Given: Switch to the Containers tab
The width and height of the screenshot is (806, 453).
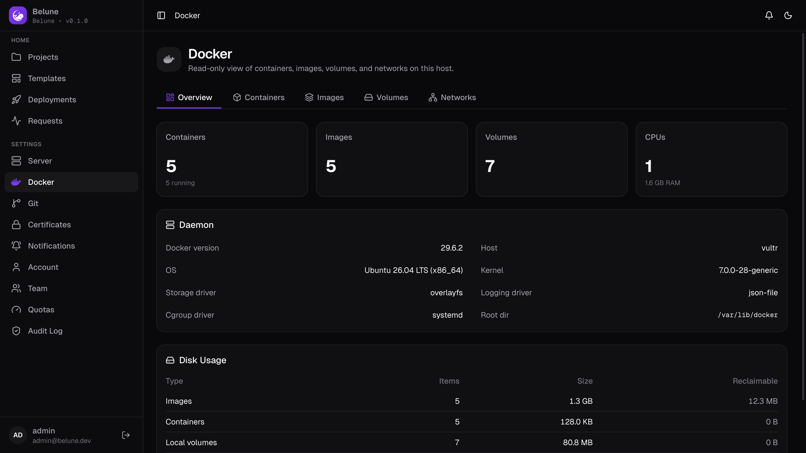Looking at the screenshot, I should (x=258, y=98).
